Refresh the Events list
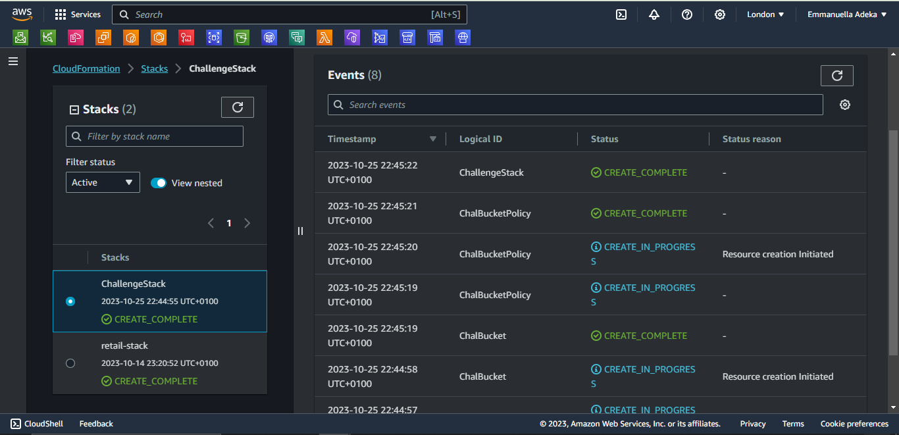Screen dimensions: 899x435 tap(836, 75)
